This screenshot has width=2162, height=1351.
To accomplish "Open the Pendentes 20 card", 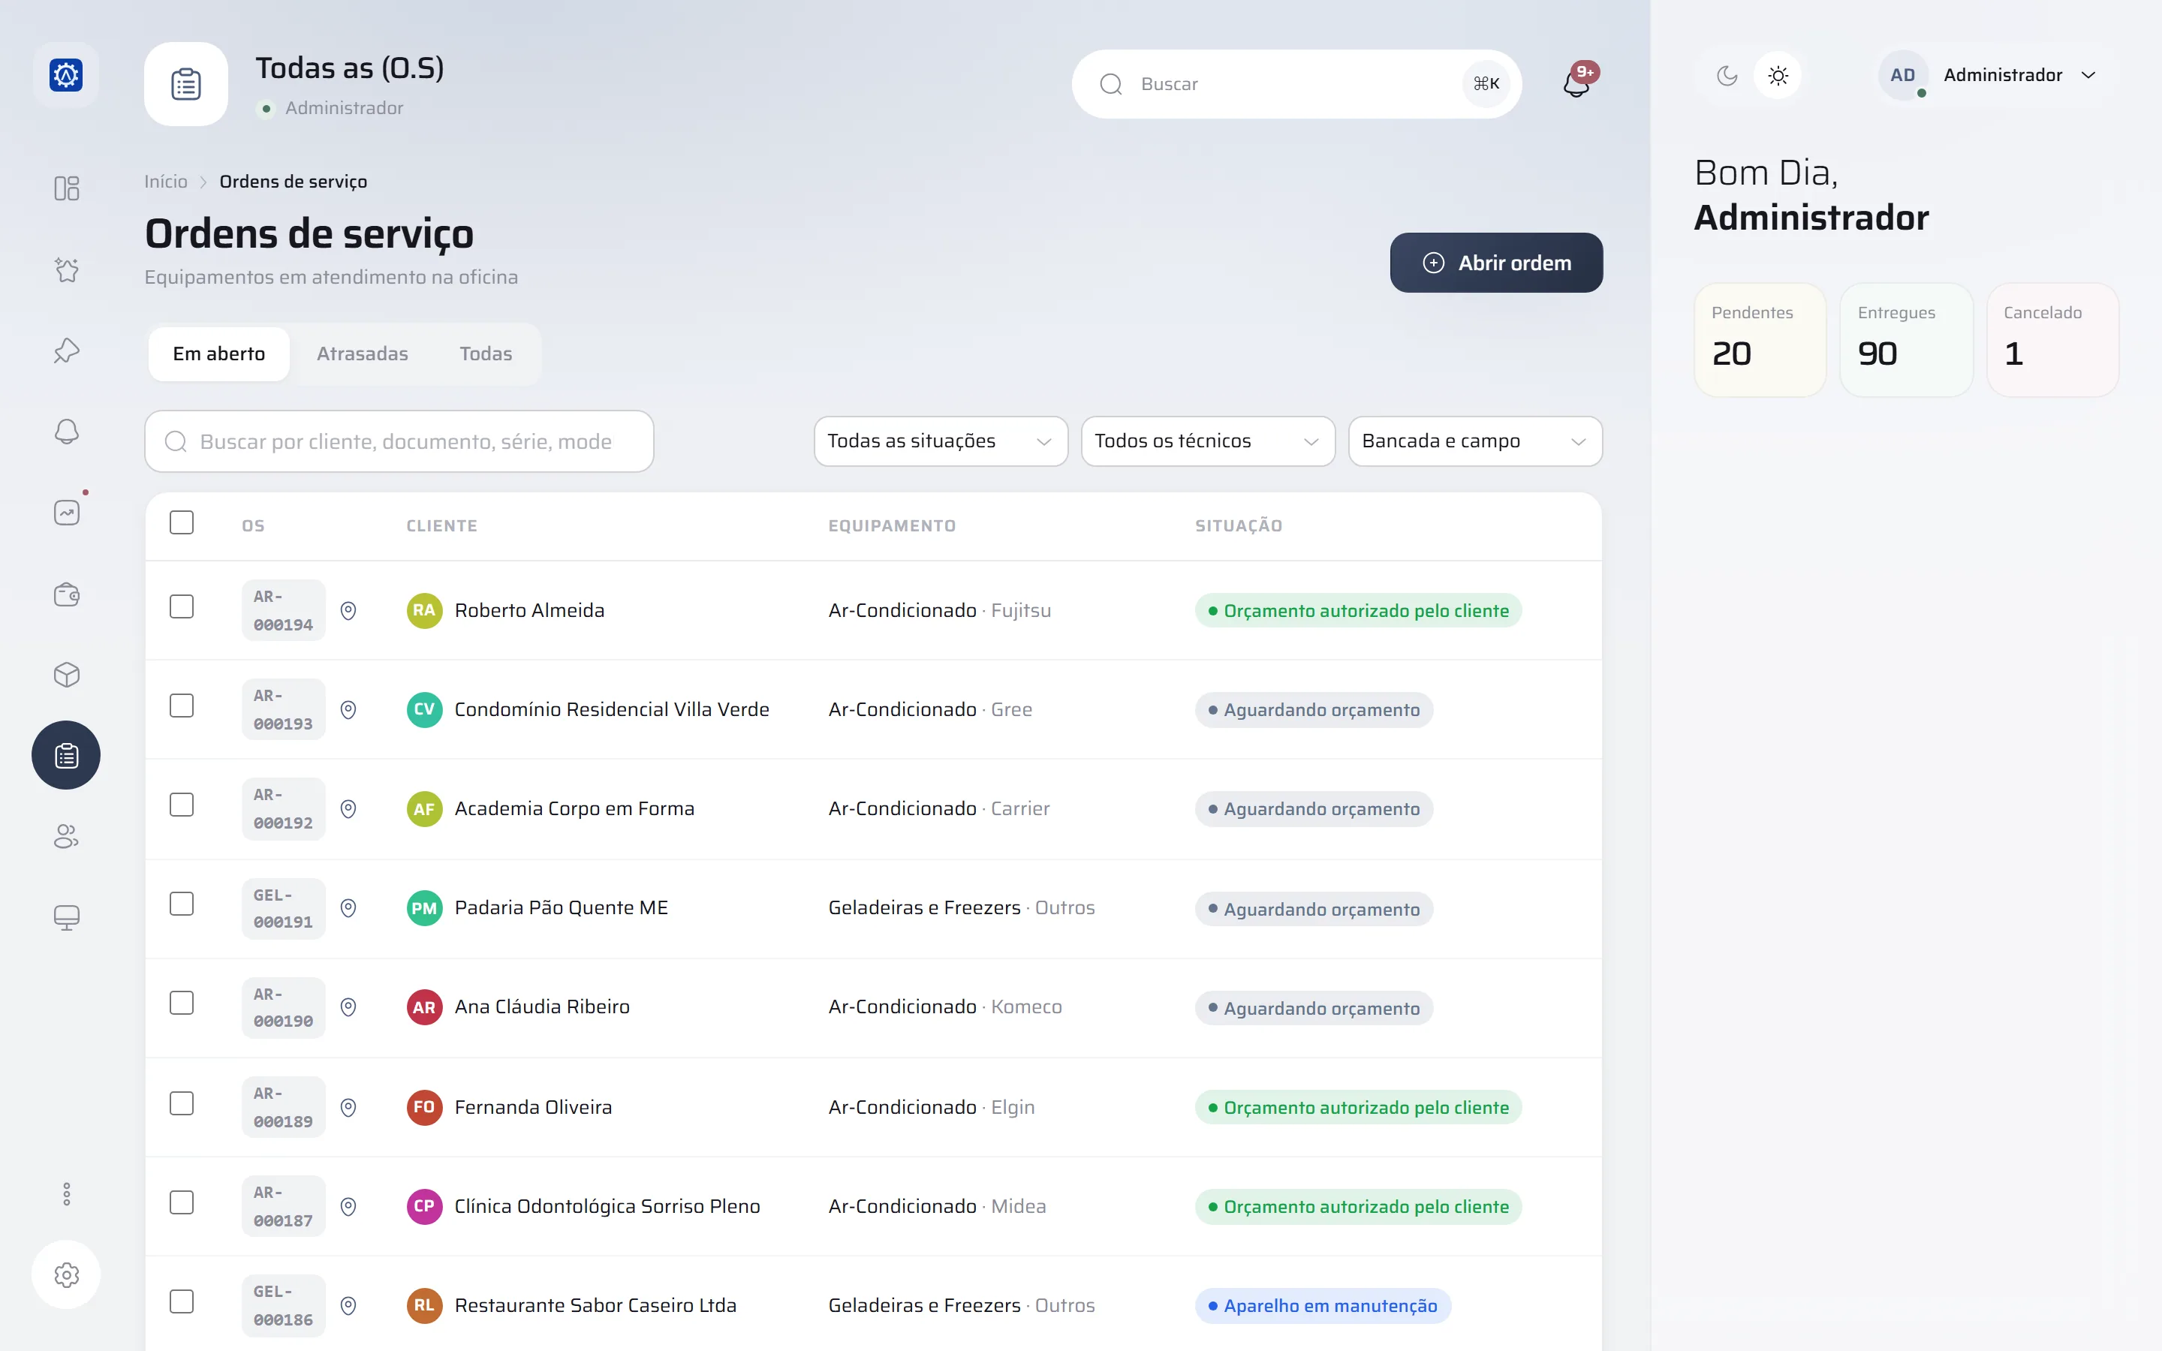I will click(x=1760, y=339).
